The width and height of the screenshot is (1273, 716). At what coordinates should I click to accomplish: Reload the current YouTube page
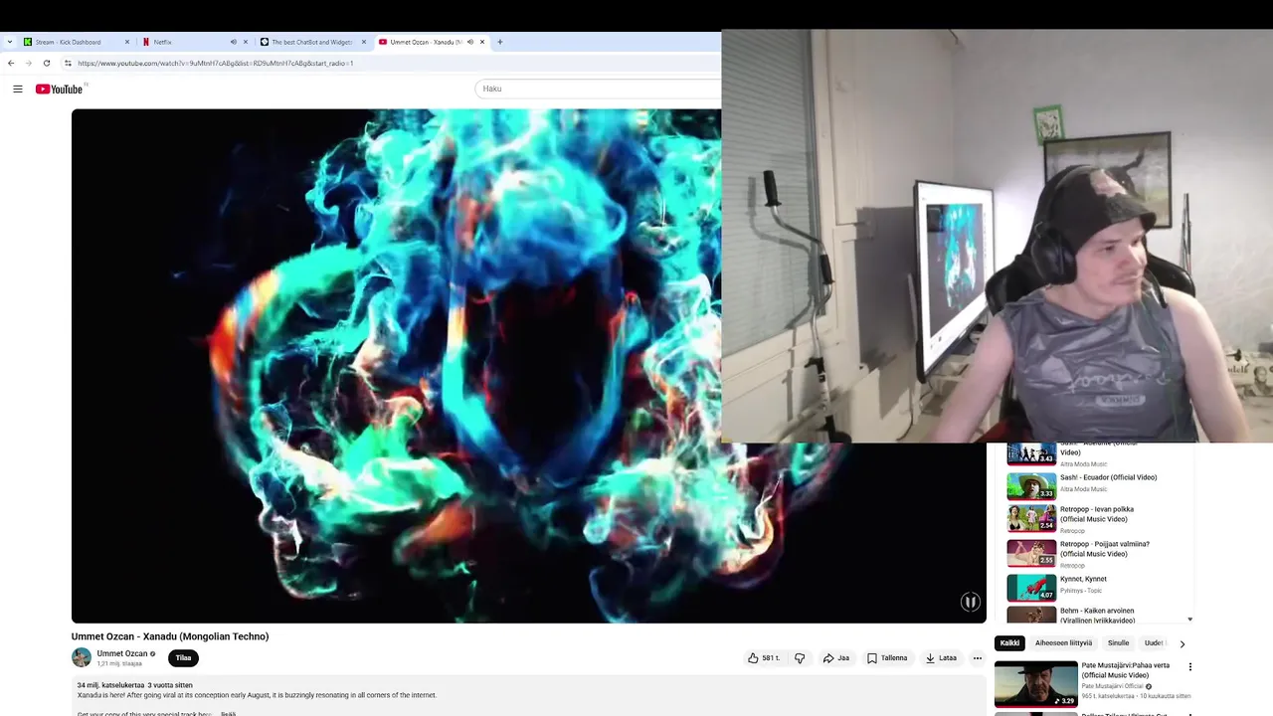[46, 63]
